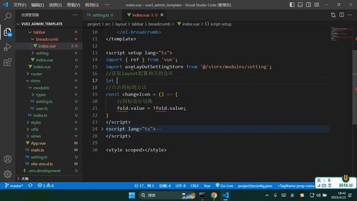Synchronize changes icon in status bar

pyautogui.click(x=30, y=185)
